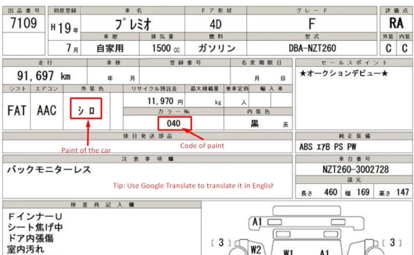
Task: Click the note バックモニターレス
Action: point(49,170)
